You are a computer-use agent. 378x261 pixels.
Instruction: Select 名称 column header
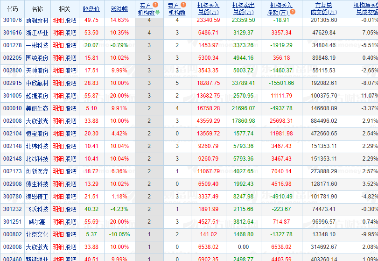click(37, 9)
